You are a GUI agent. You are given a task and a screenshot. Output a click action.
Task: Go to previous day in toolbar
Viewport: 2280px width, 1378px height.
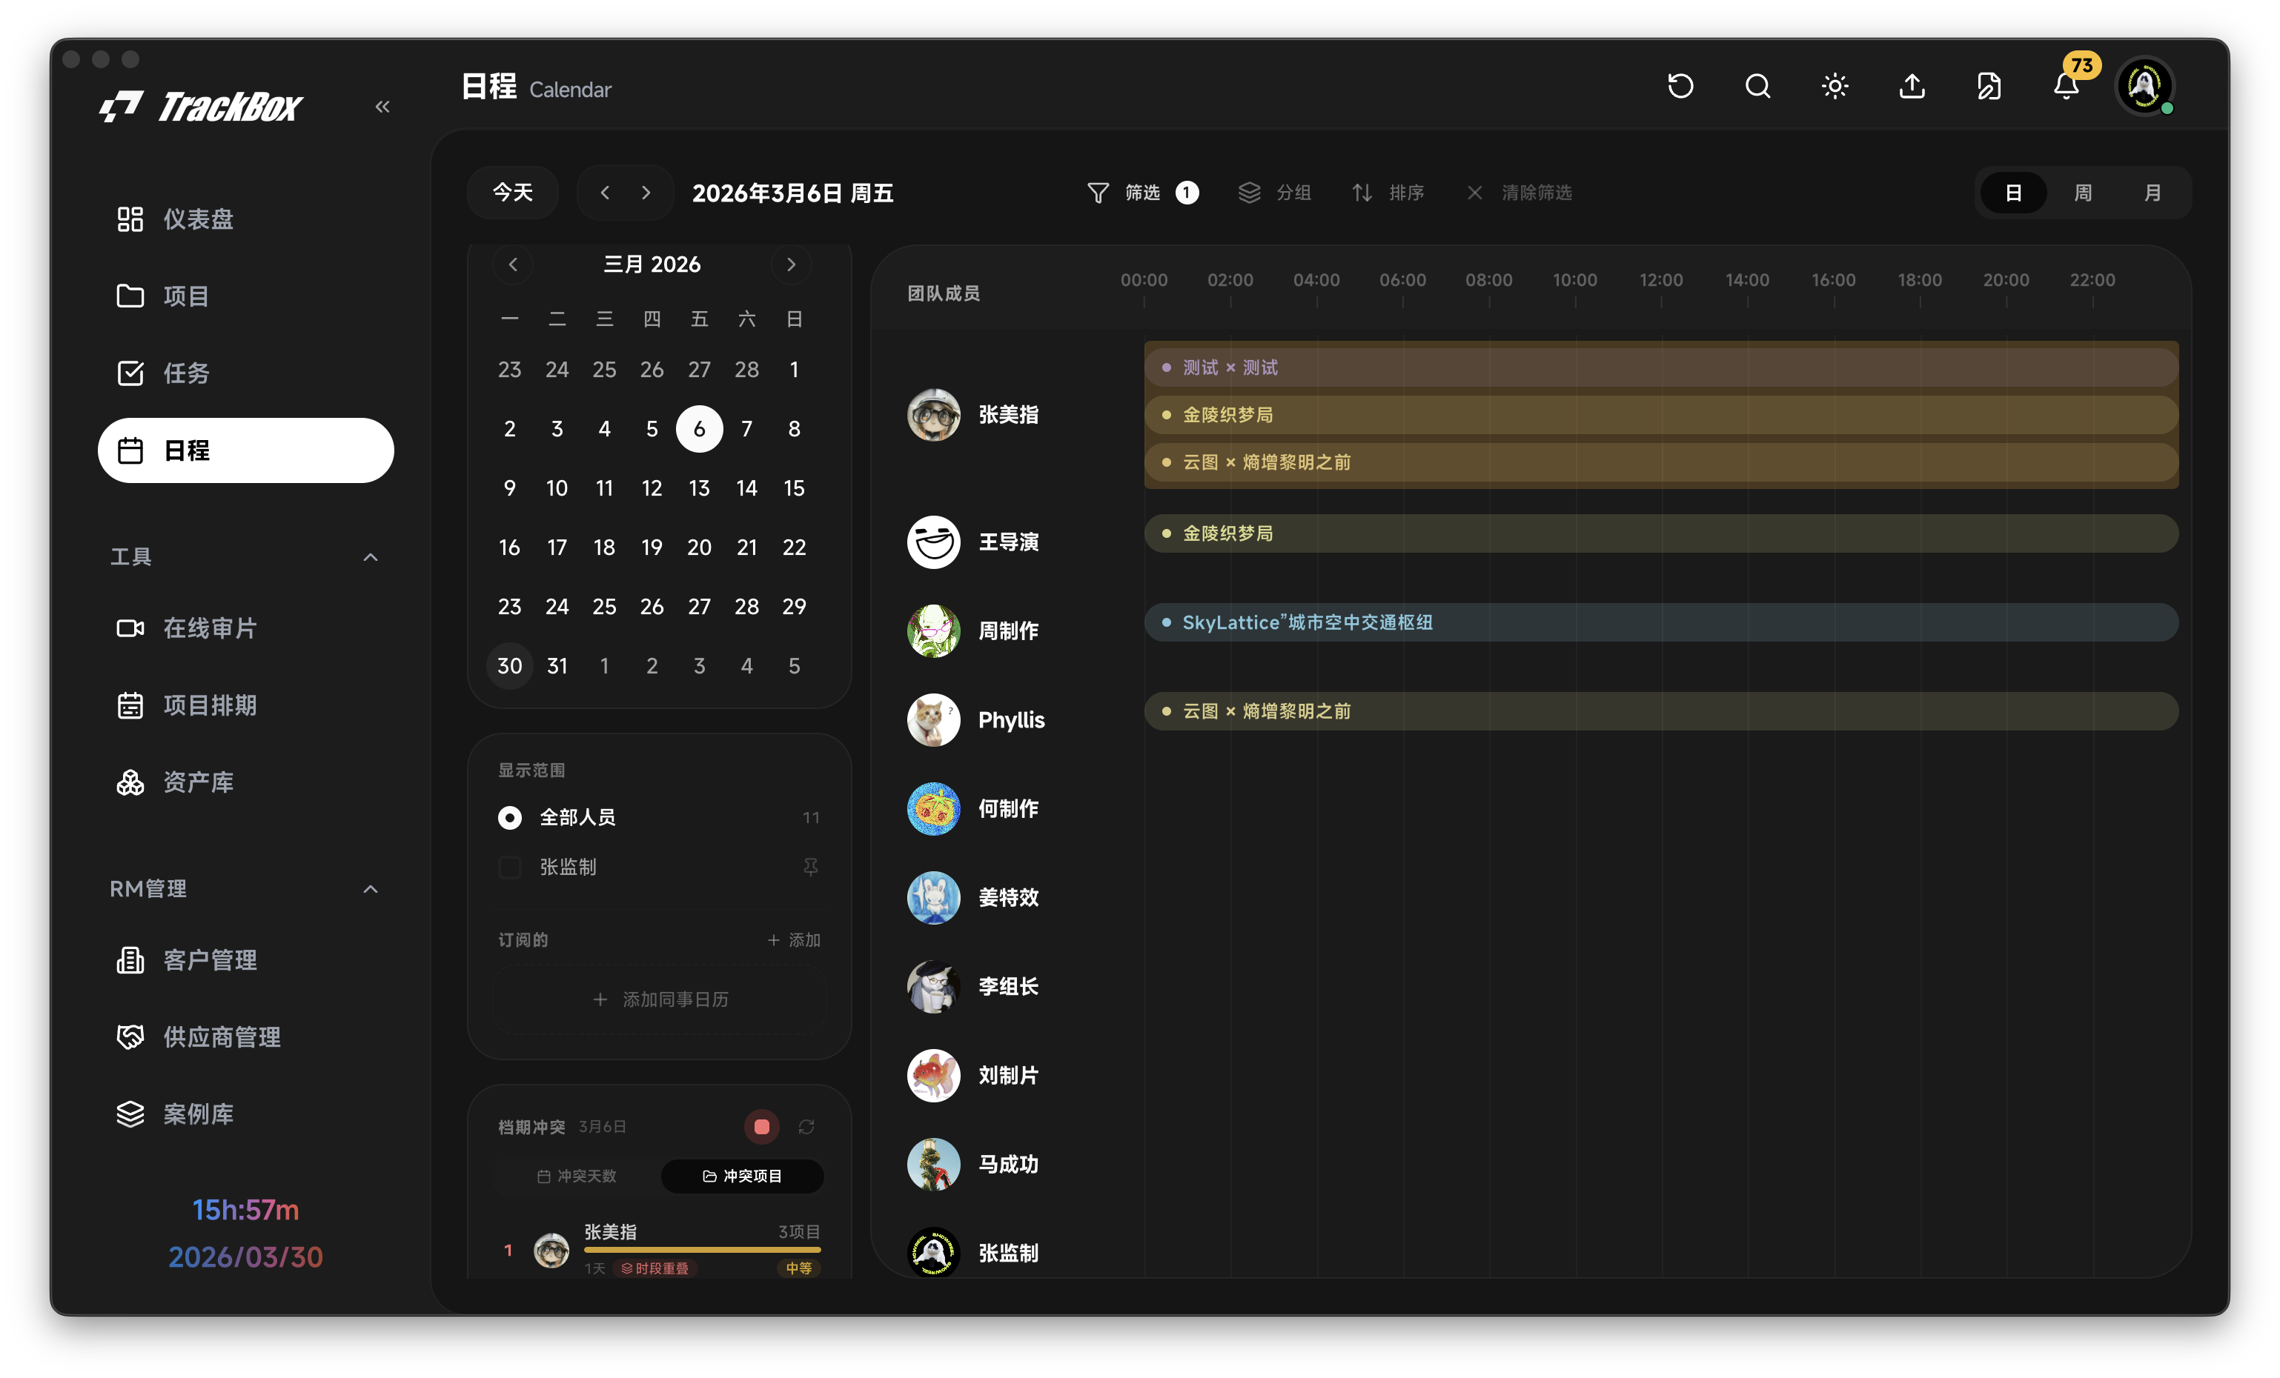(605, 193)
